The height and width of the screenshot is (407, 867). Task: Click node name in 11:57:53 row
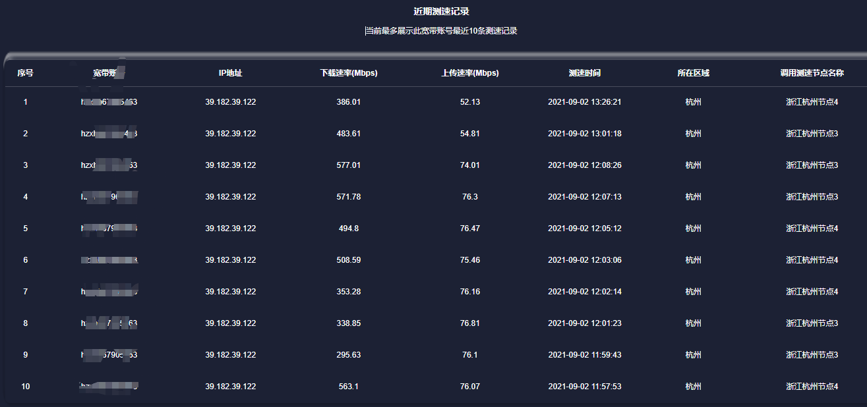(x=812, y=387)
